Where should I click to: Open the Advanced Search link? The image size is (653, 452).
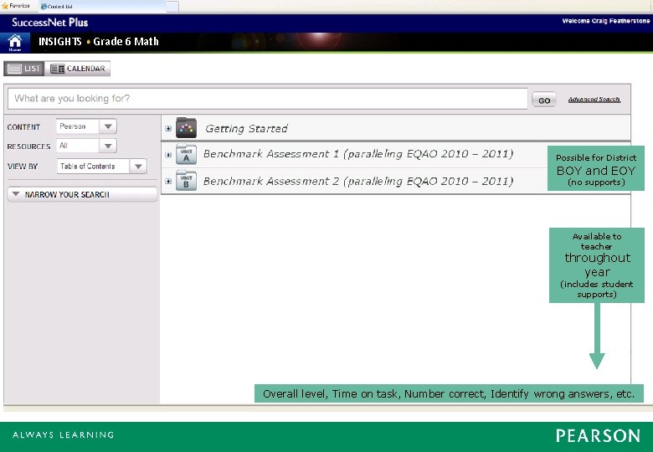click(x=594, y=100)
